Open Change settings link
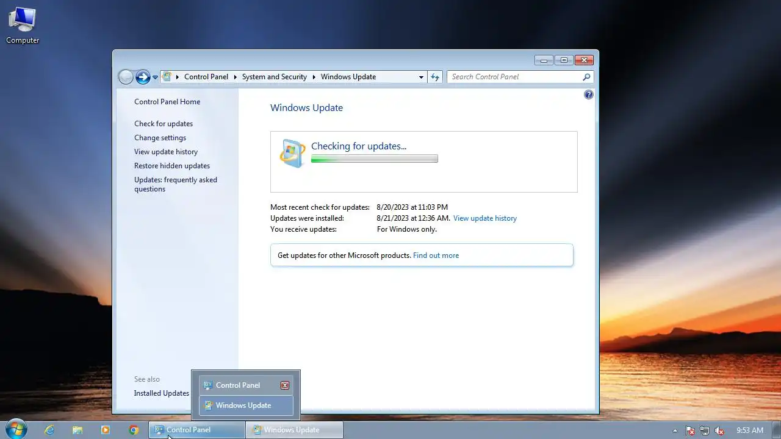781x439 pixels. pyautogui.click(x=160, y=138)
